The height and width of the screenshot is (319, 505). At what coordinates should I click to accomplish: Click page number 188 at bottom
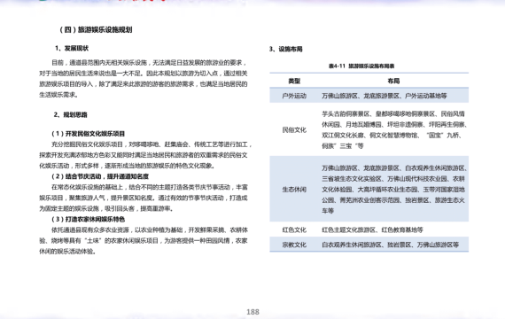click(x=252, y=312)
